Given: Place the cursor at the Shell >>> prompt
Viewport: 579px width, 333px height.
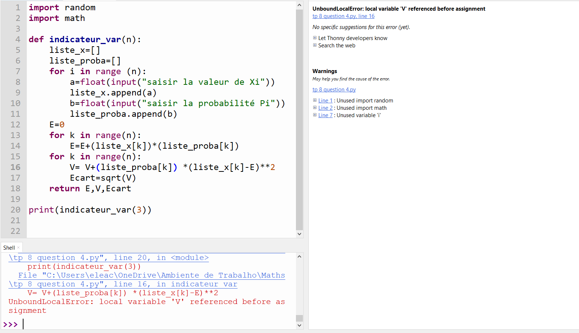Looking at the screenshot, I should (x=110, y=324).
